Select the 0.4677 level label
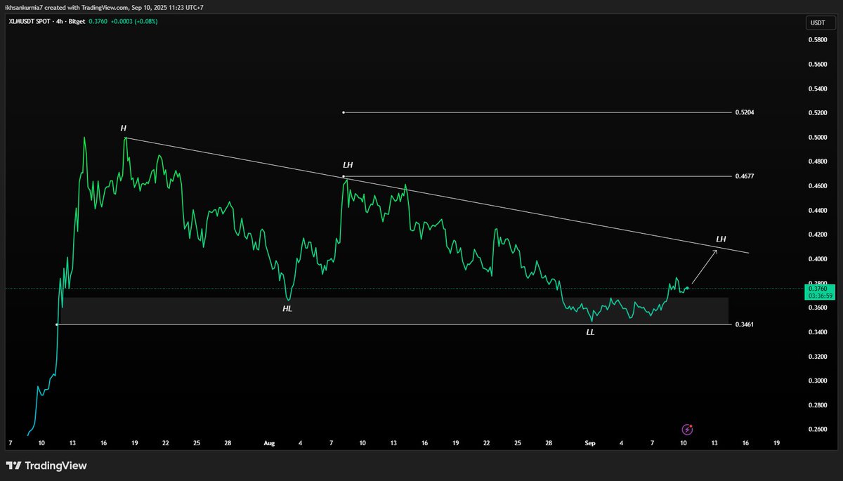Image resolution: width=843 pixels, height=481 pixels. pyautogui.click(x=745, y=176)
